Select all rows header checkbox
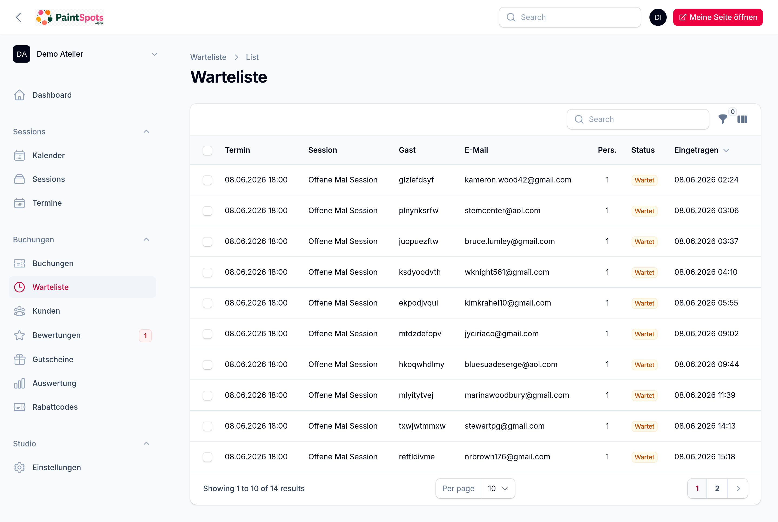The height and width of the screenshot is (522, 778). point(207,151)
